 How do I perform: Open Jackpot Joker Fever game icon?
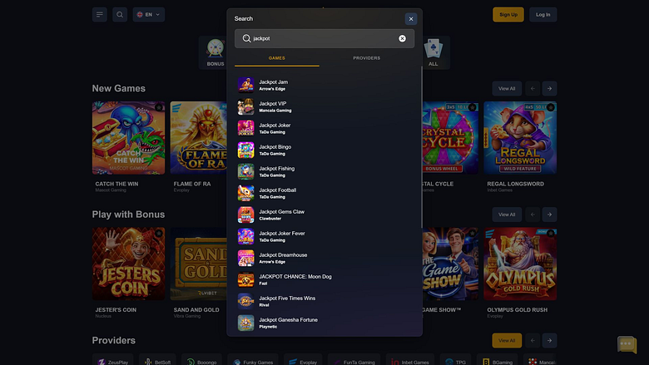(x=245, y=236)
